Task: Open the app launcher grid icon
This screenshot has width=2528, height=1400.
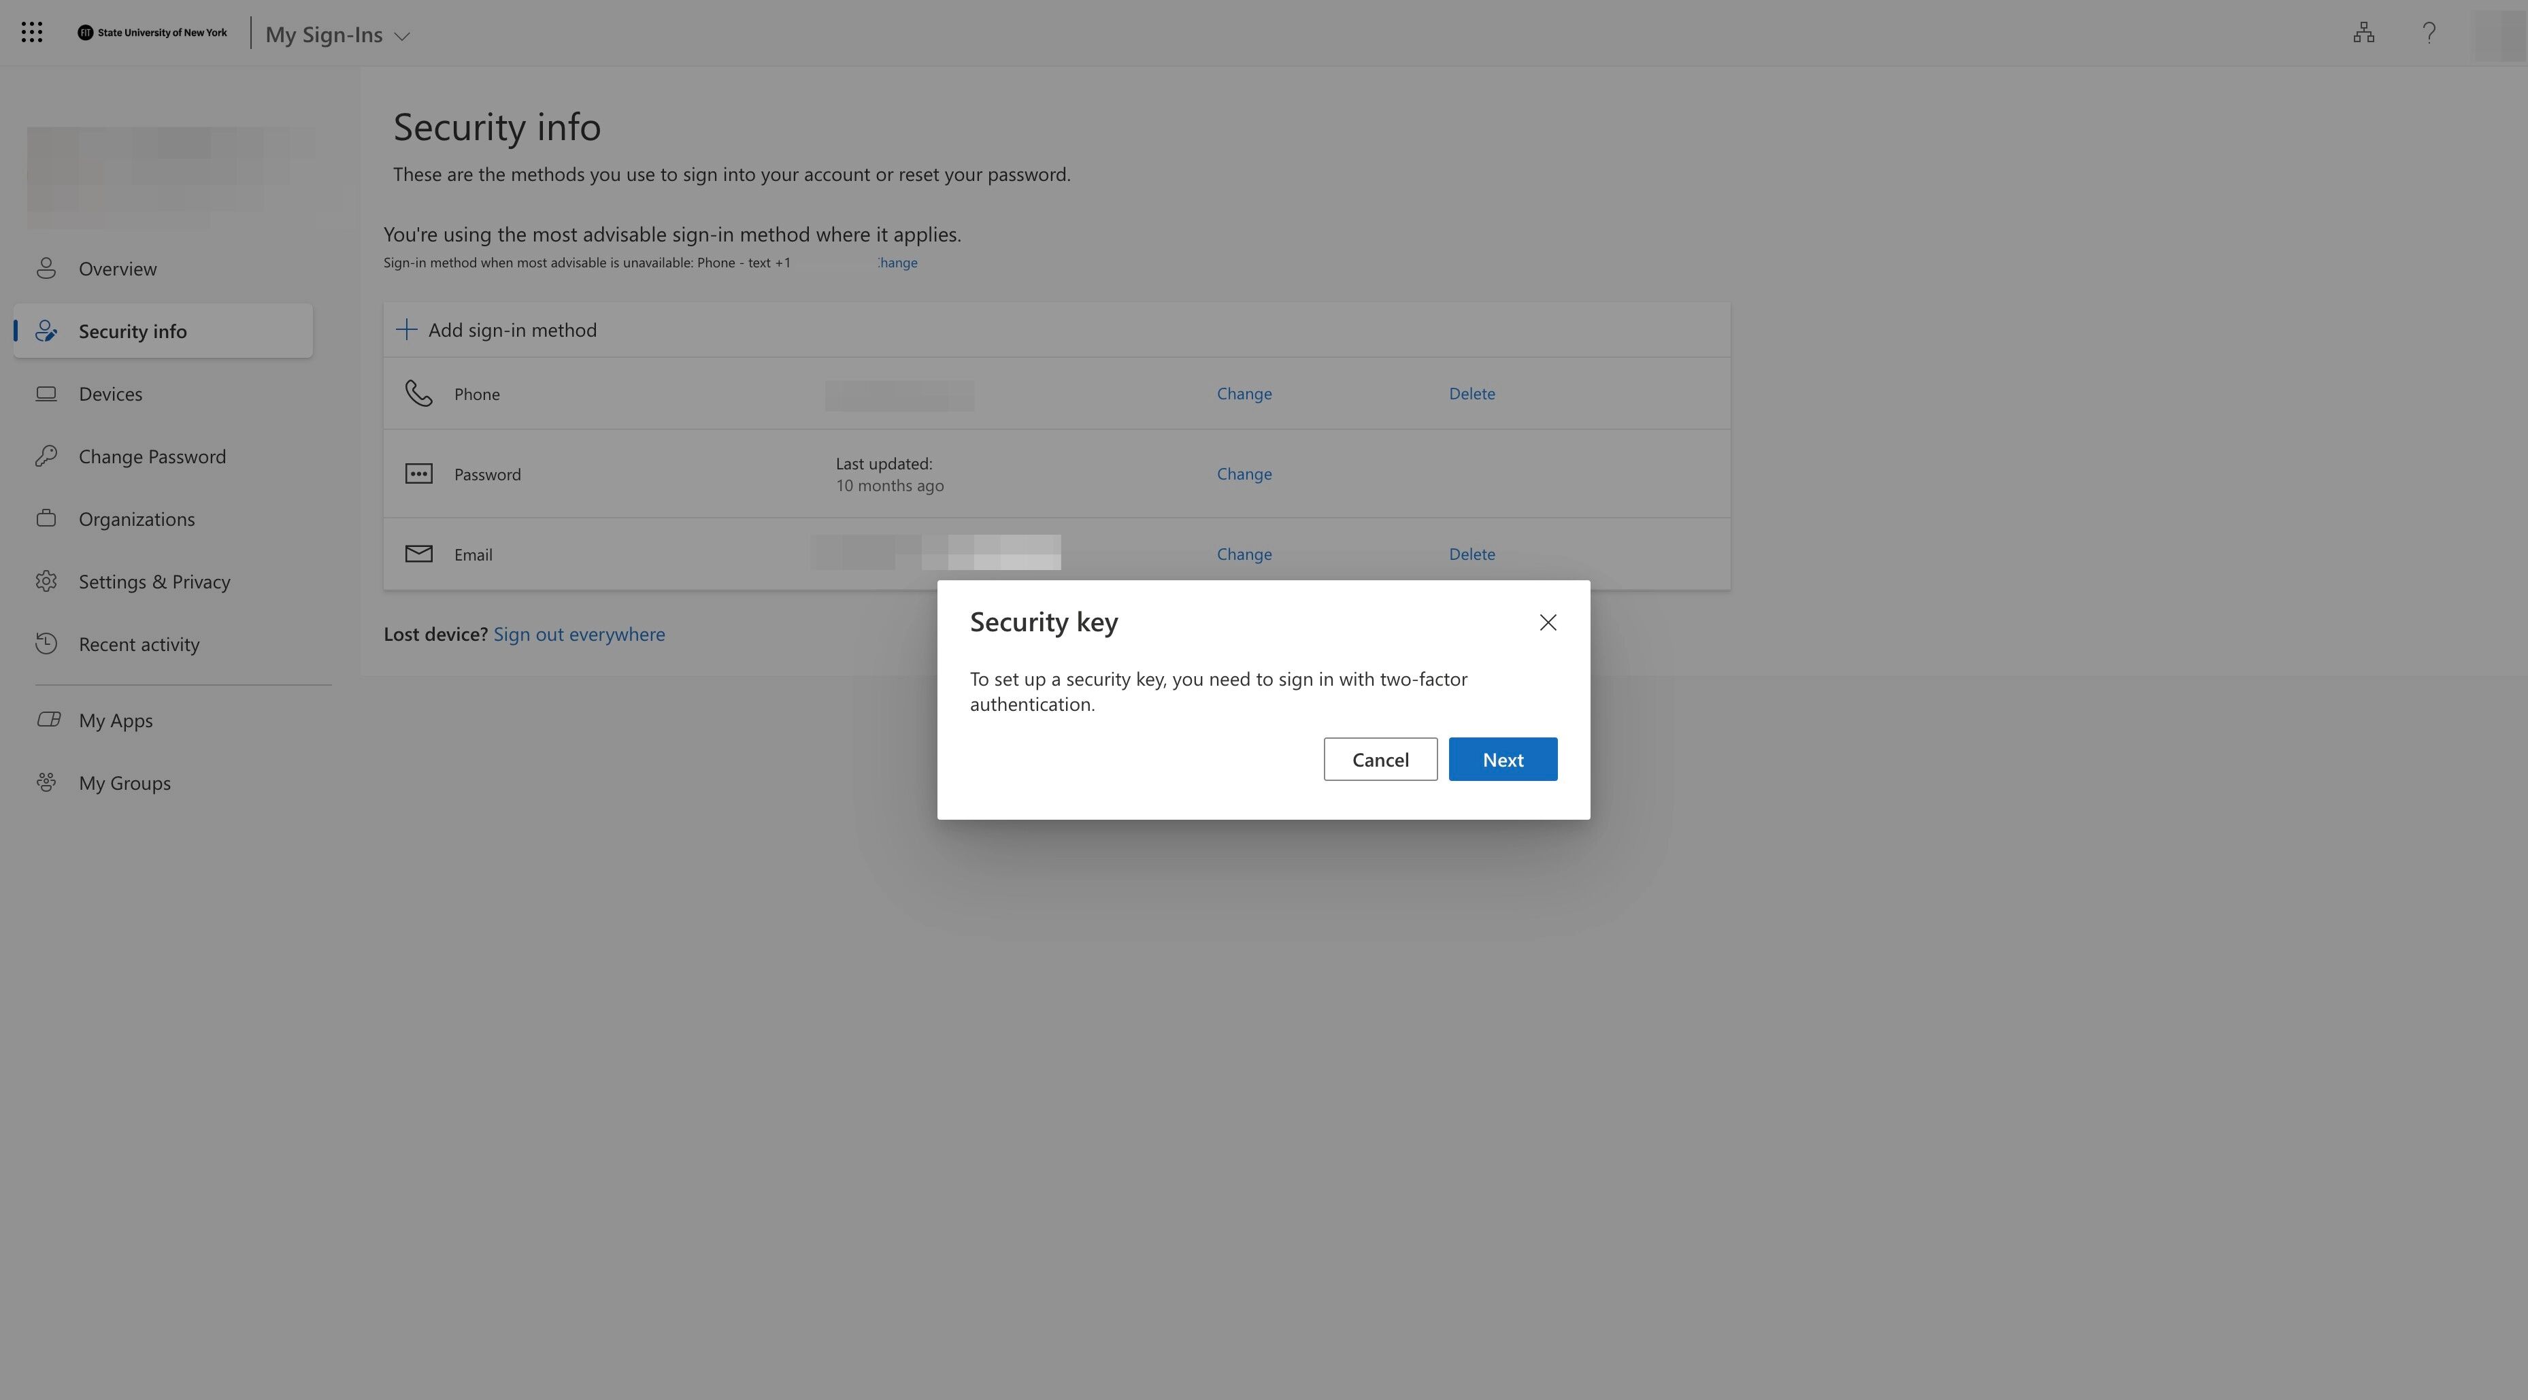Action: pos(31,33)
